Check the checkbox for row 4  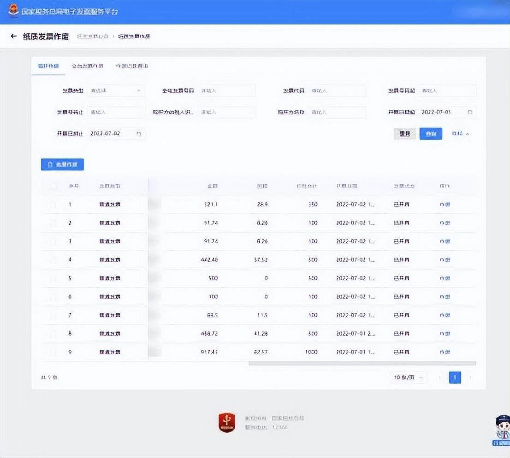[53, 260]
